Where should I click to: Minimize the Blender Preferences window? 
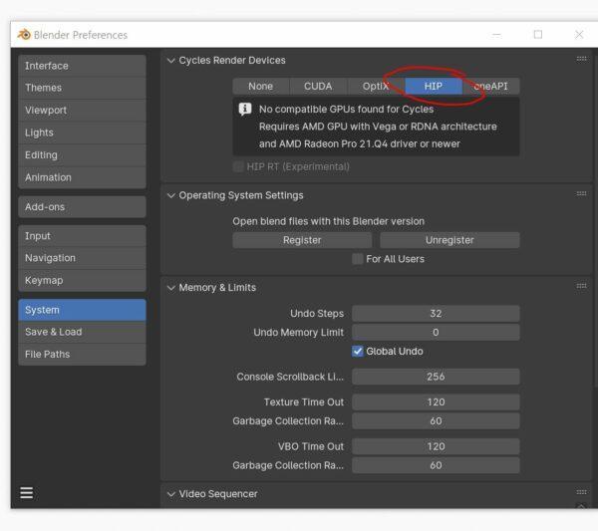point(496,35)
